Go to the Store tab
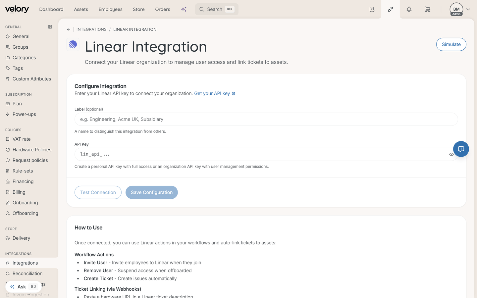477x298 pixels. (139, 9)
